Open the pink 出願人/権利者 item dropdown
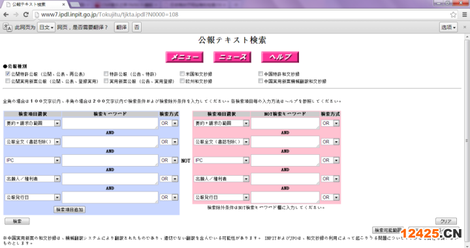470x248 pixels. (221, 179)
